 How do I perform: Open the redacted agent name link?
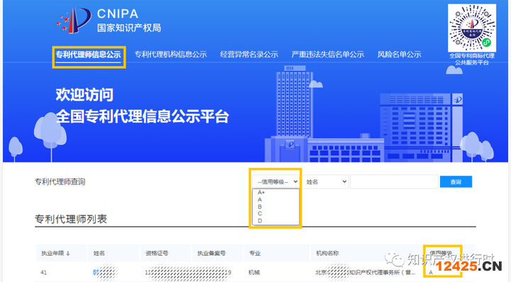pos(105,273)
